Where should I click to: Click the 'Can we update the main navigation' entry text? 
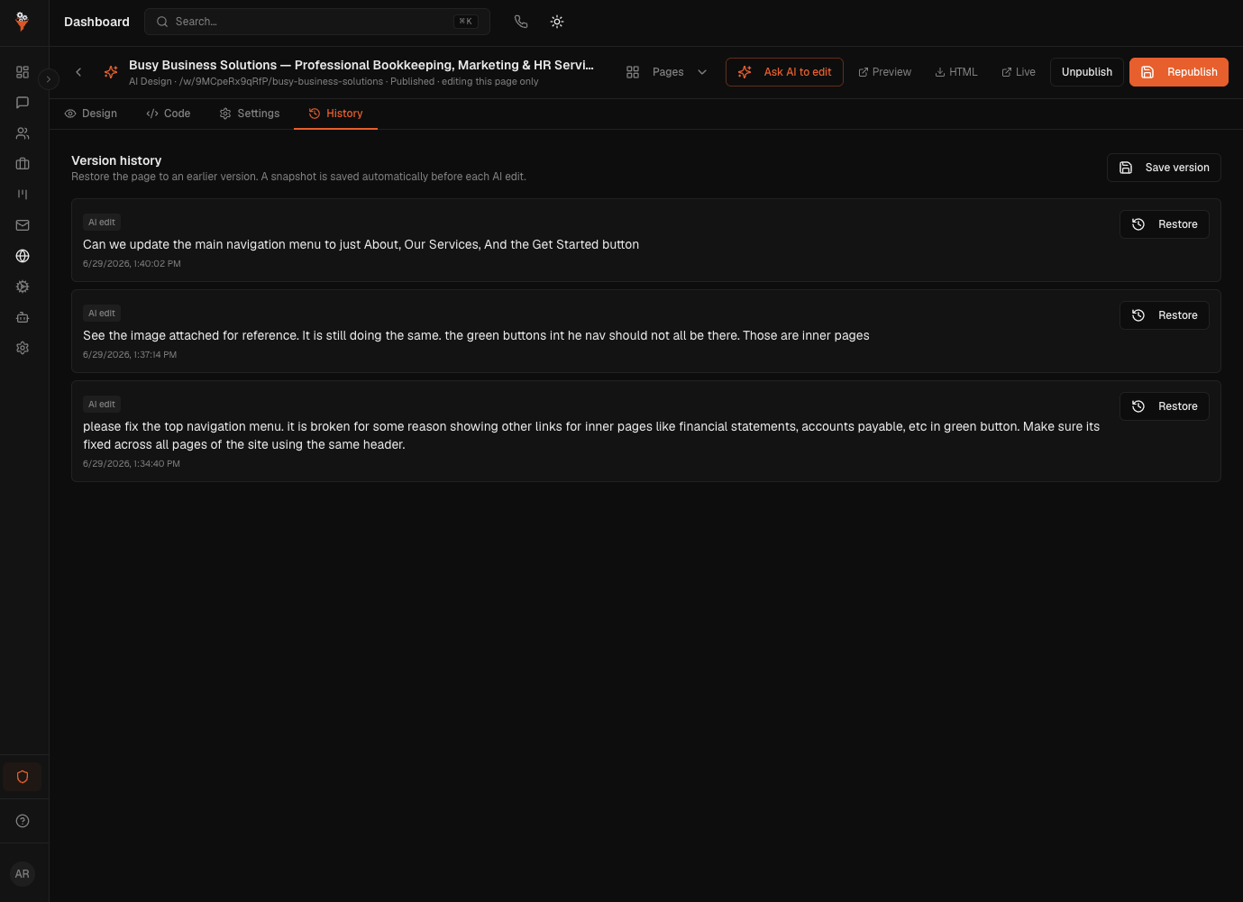[361, 244]
